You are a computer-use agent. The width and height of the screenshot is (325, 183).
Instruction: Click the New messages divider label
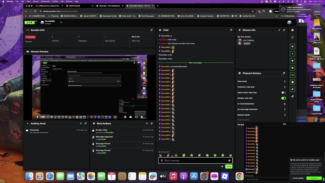[x=195, y=63]
